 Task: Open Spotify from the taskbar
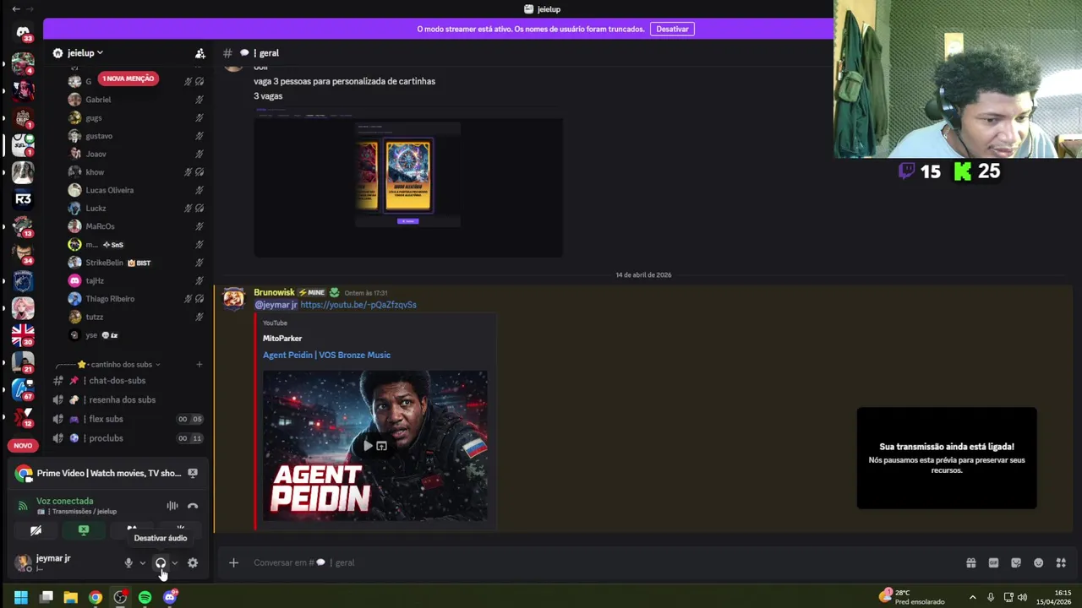(145, 597)
